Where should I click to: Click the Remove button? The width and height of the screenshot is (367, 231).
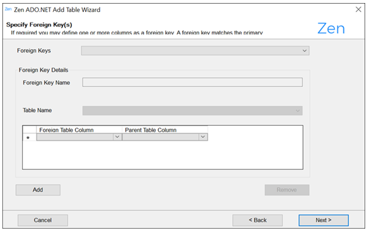287,190
